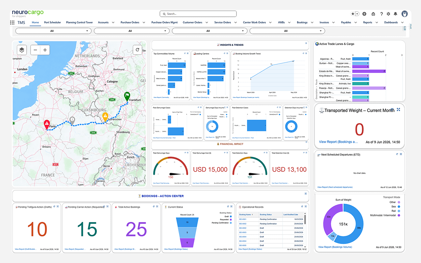Screen dimensions: 421x263
Task: Open the user profile avatar
Action: pyautogui.click(x=405, y=14)
